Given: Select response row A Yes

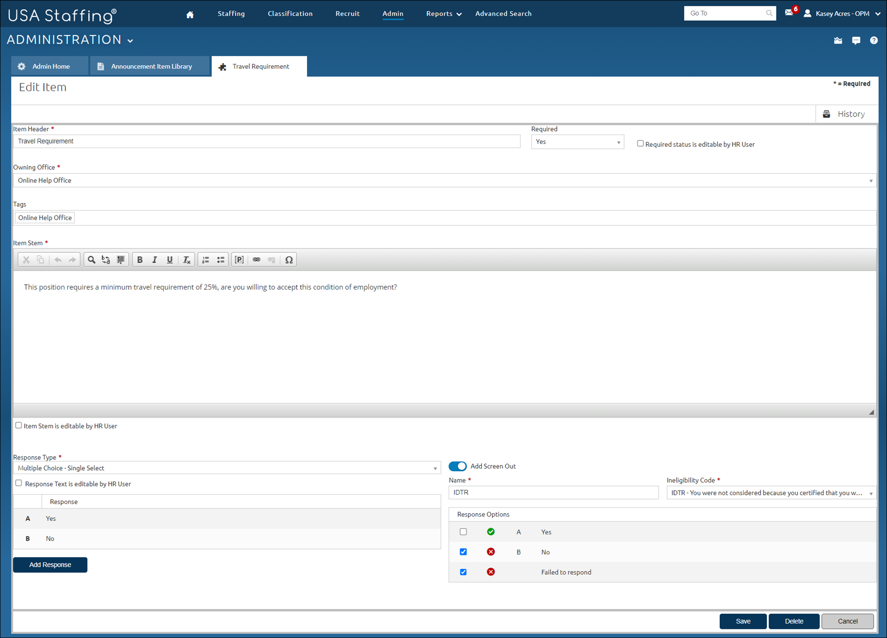Looking at the screenshot, I should pyautogui.click(x=227, y=519).
